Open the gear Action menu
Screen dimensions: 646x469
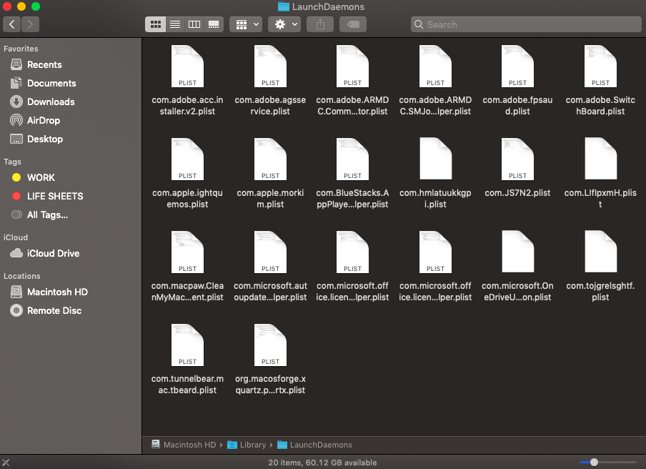coord(284,24)
